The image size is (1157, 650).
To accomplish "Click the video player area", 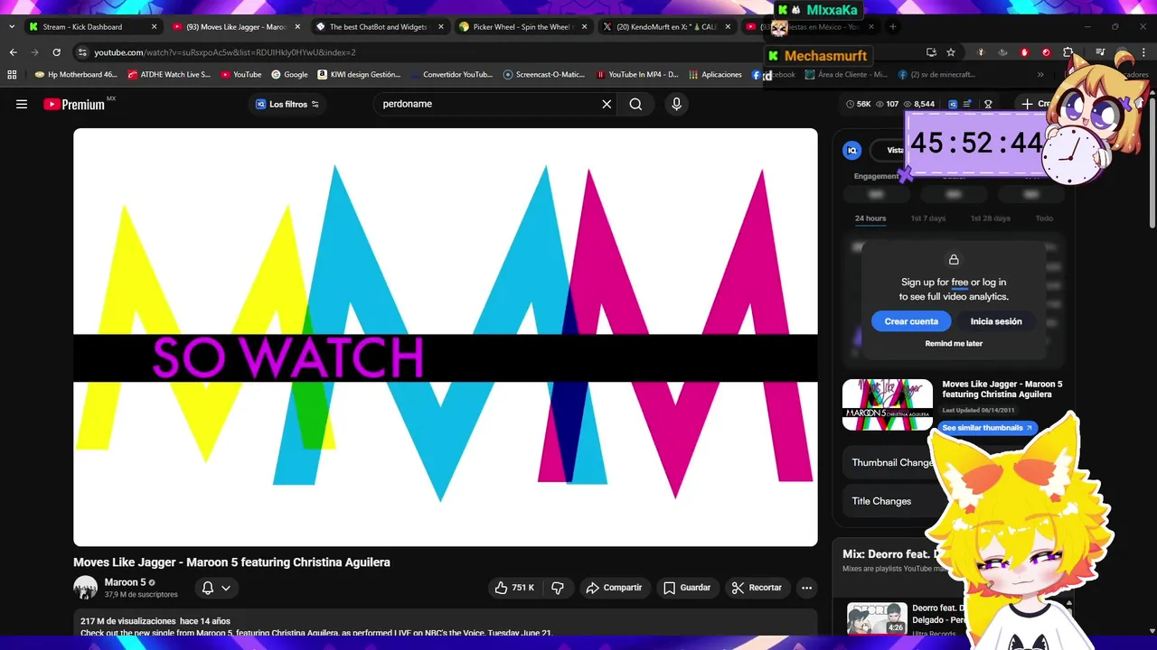I will tap(446, 337).
